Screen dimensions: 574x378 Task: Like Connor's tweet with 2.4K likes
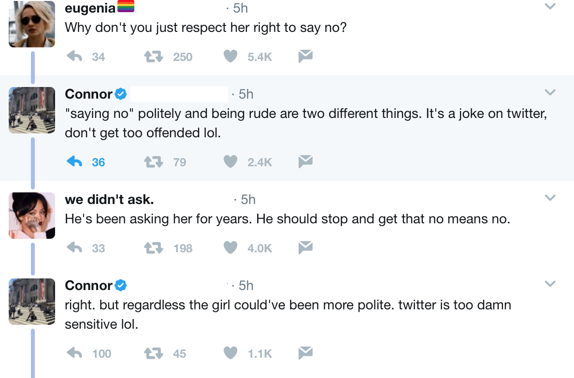click(230, 162)
